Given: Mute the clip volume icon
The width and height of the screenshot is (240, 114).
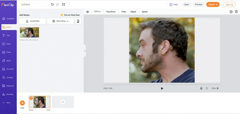Looking at the screenshot, I should (x=88, y=12).
